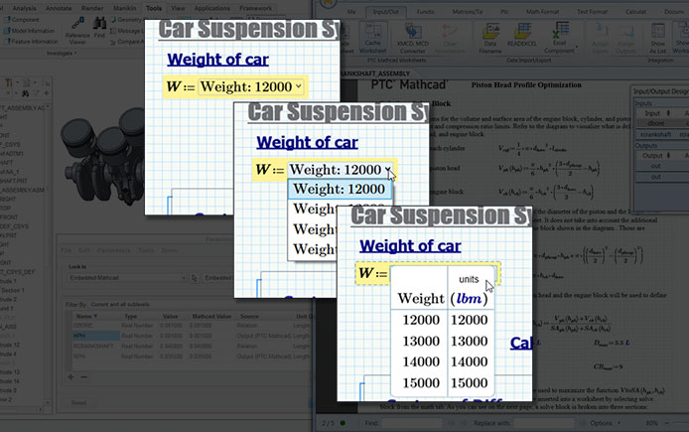Select highlighted Weight: 12000 list option
Screen dimensions: 689x432
coord(339,190)
